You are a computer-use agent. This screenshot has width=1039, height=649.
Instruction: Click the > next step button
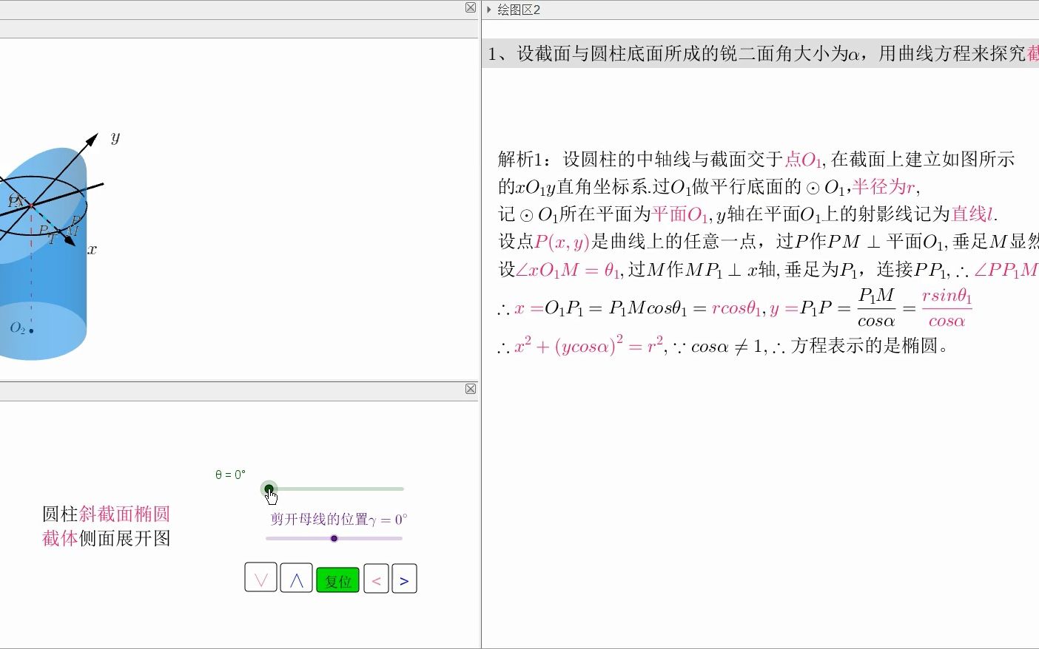404,579
